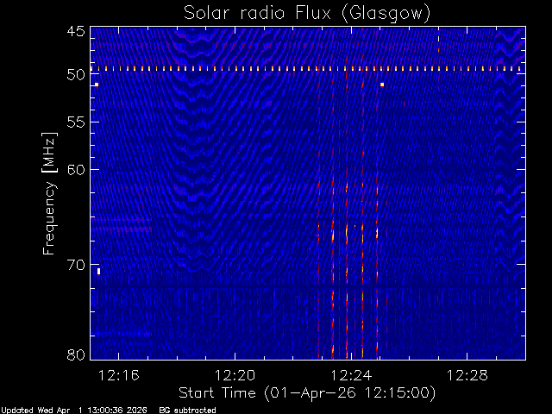Image resolution: width=552 pixels, height=414 pixels.
Task: Click the plot title 'Solar radio Flux (Glasgow)'
Action: click(307, 14)
